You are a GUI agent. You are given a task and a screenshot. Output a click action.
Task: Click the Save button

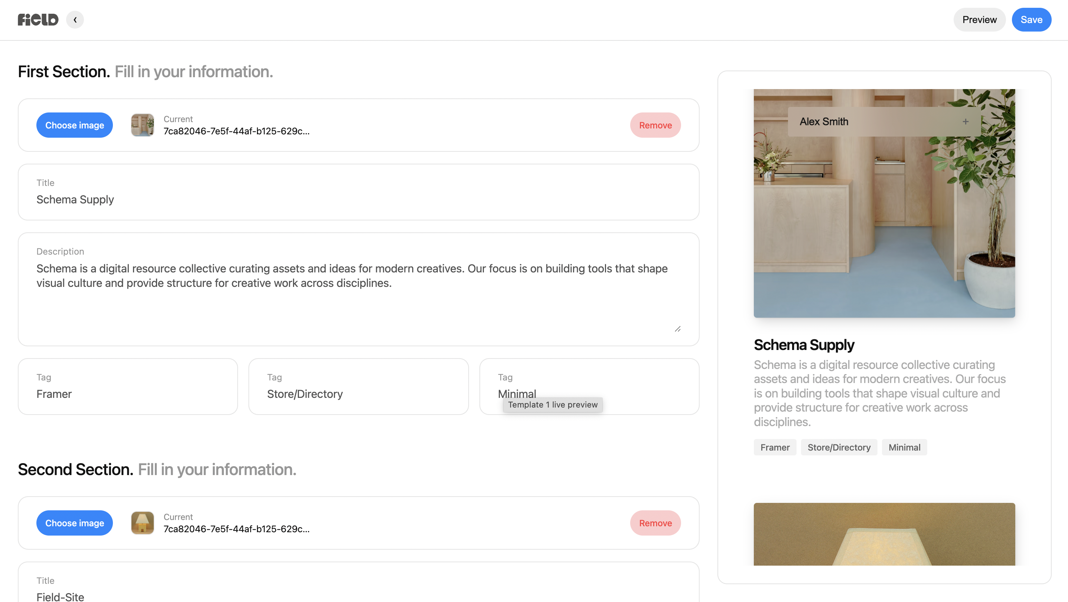coord(1032,19)
